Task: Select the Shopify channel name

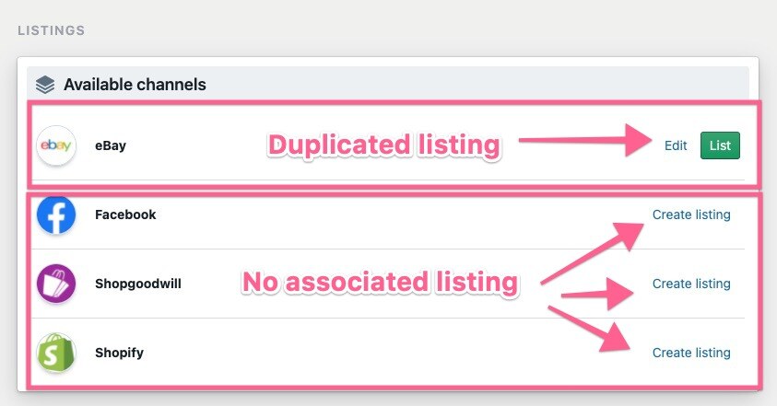Action: pyautogui.click(x=120, y=353)
